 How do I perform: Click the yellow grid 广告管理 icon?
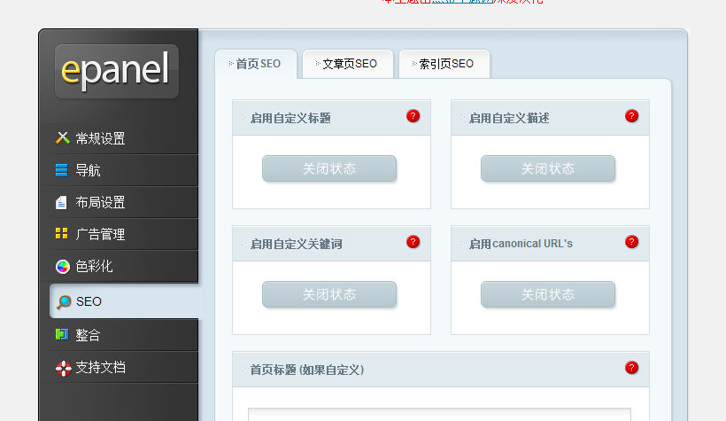click(62, 233)
